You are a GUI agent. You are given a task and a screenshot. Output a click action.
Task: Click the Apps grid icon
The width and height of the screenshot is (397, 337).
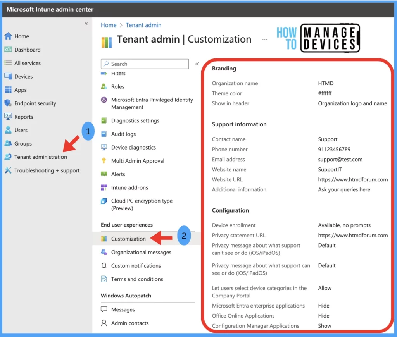click(x=8, y=89)
